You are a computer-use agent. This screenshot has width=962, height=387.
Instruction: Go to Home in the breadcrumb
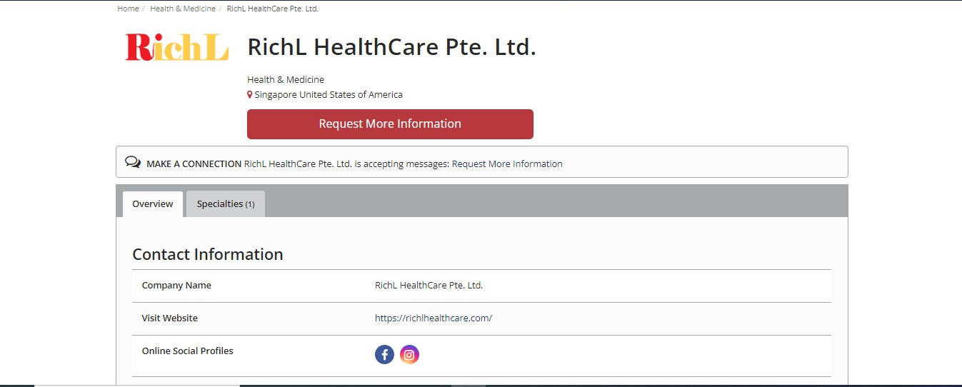pyautogui.click(x=128, y=9)
